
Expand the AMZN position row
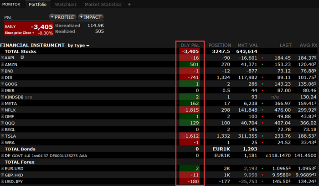coord(2,65)
